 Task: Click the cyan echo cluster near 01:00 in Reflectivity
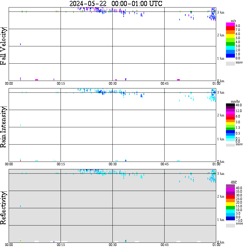click(213, 176)
